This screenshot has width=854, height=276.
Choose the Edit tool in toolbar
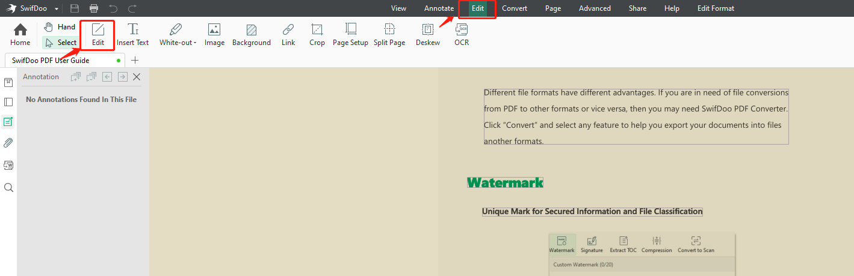click(x=97, y=35)
